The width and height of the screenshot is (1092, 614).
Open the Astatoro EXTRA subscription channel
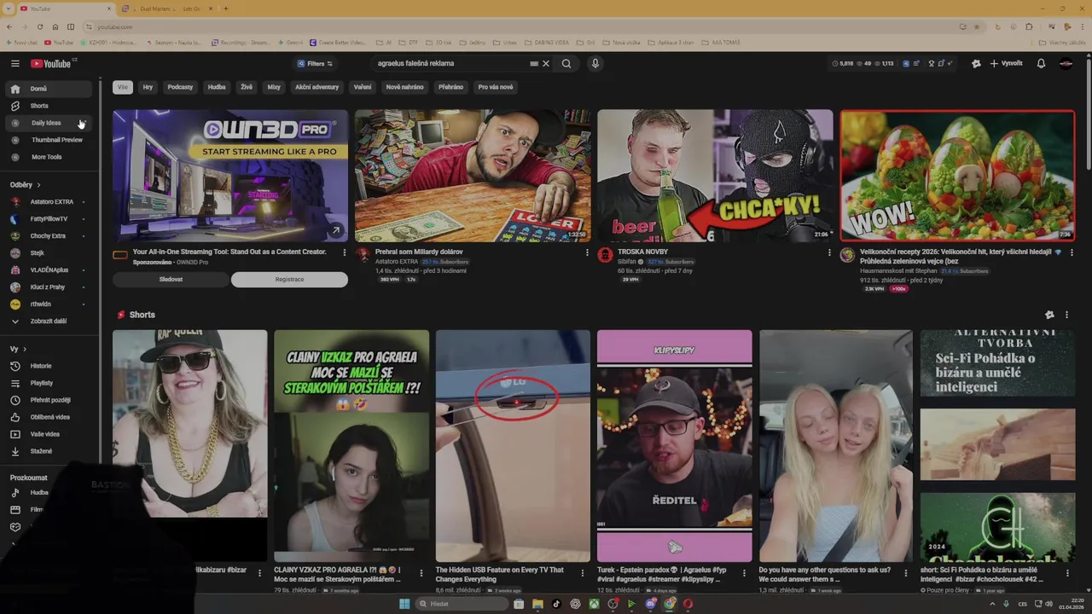click(49, 202)
